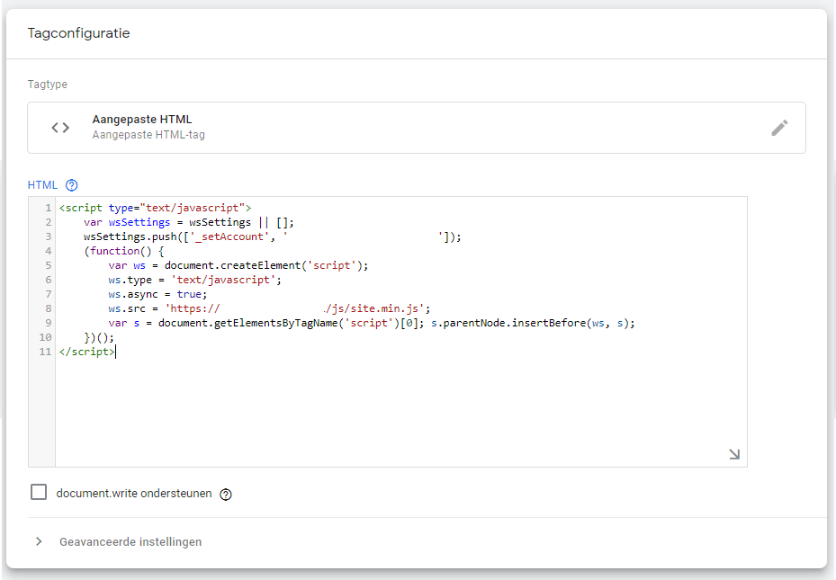The width and height of the screenshot is (836, 580).
Task: Click the document.createElement code line
Action: click(x=238, y=265)
